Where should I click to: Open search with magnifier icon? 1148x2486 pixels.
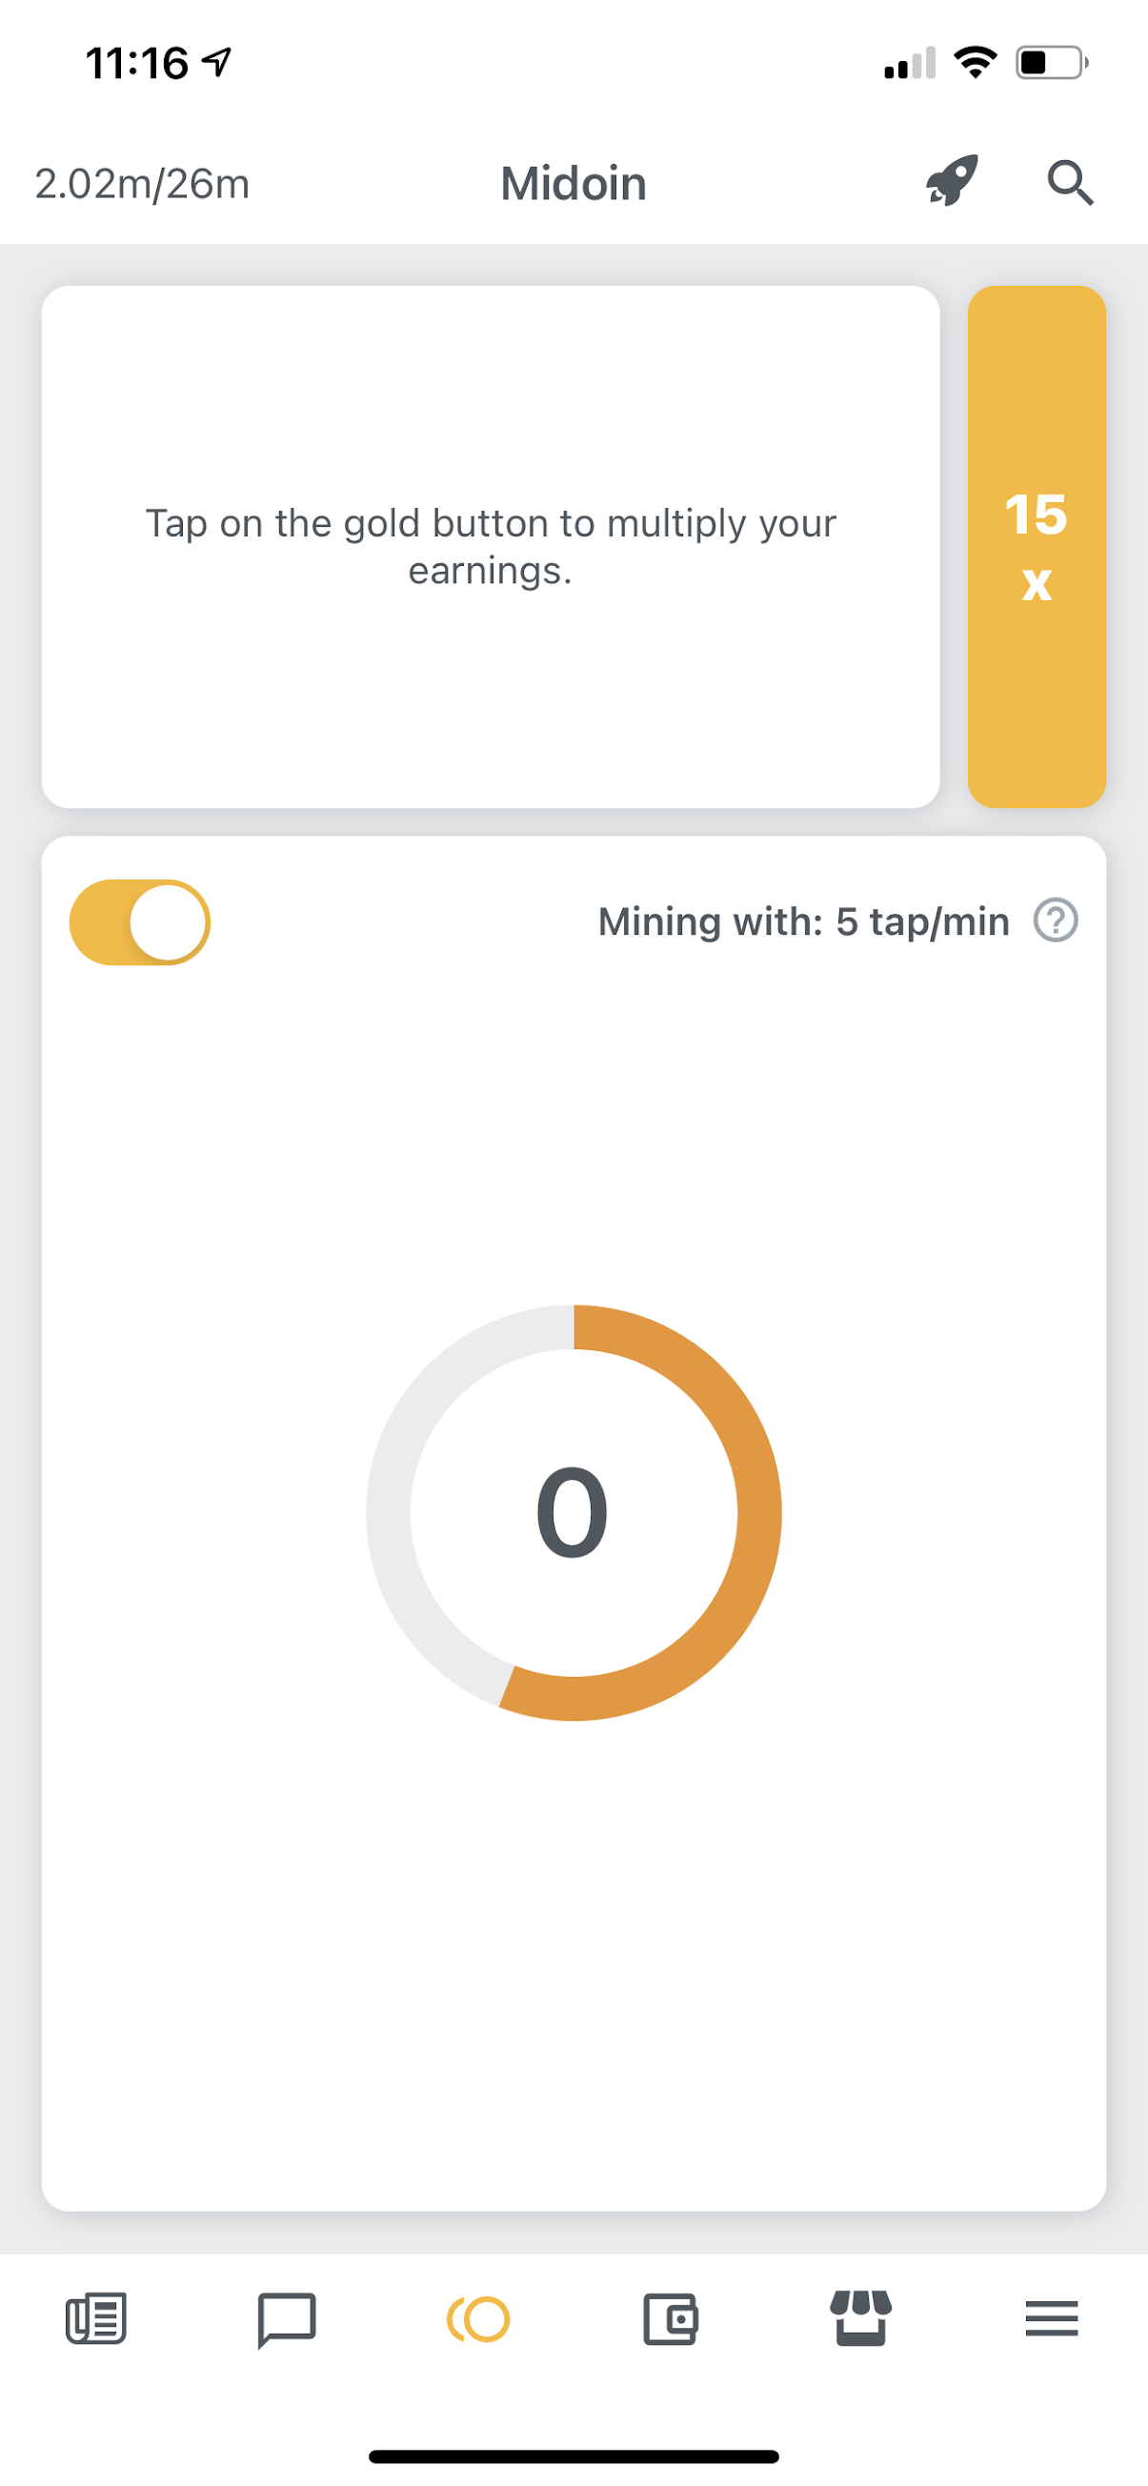[1070, 182]
